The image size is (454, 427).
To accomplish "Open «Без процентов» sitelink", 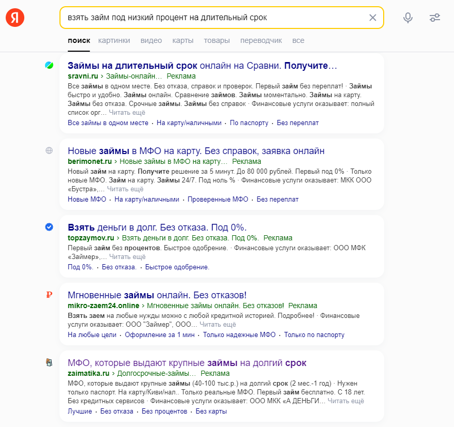I will coord(164,411).
